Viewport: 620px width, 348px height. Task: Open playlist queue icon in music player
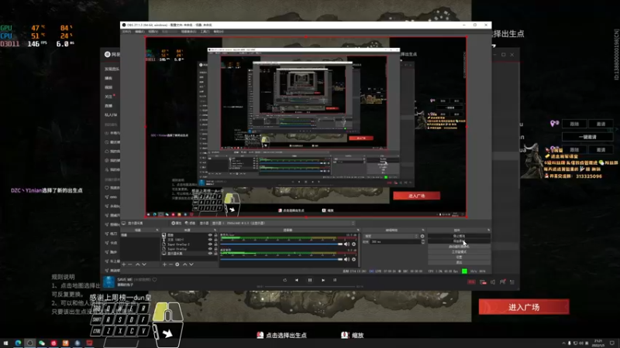coord(512,282)
